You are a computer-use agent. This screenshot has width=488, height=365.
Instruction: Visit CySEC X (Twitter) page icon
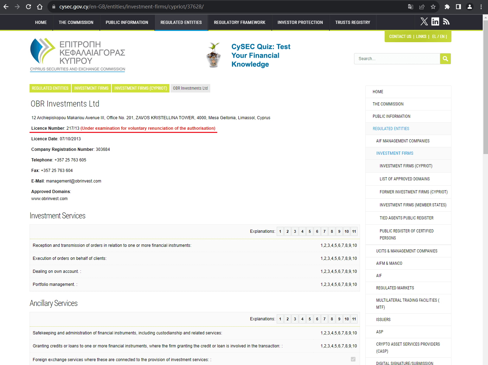(x=424, y=22)
